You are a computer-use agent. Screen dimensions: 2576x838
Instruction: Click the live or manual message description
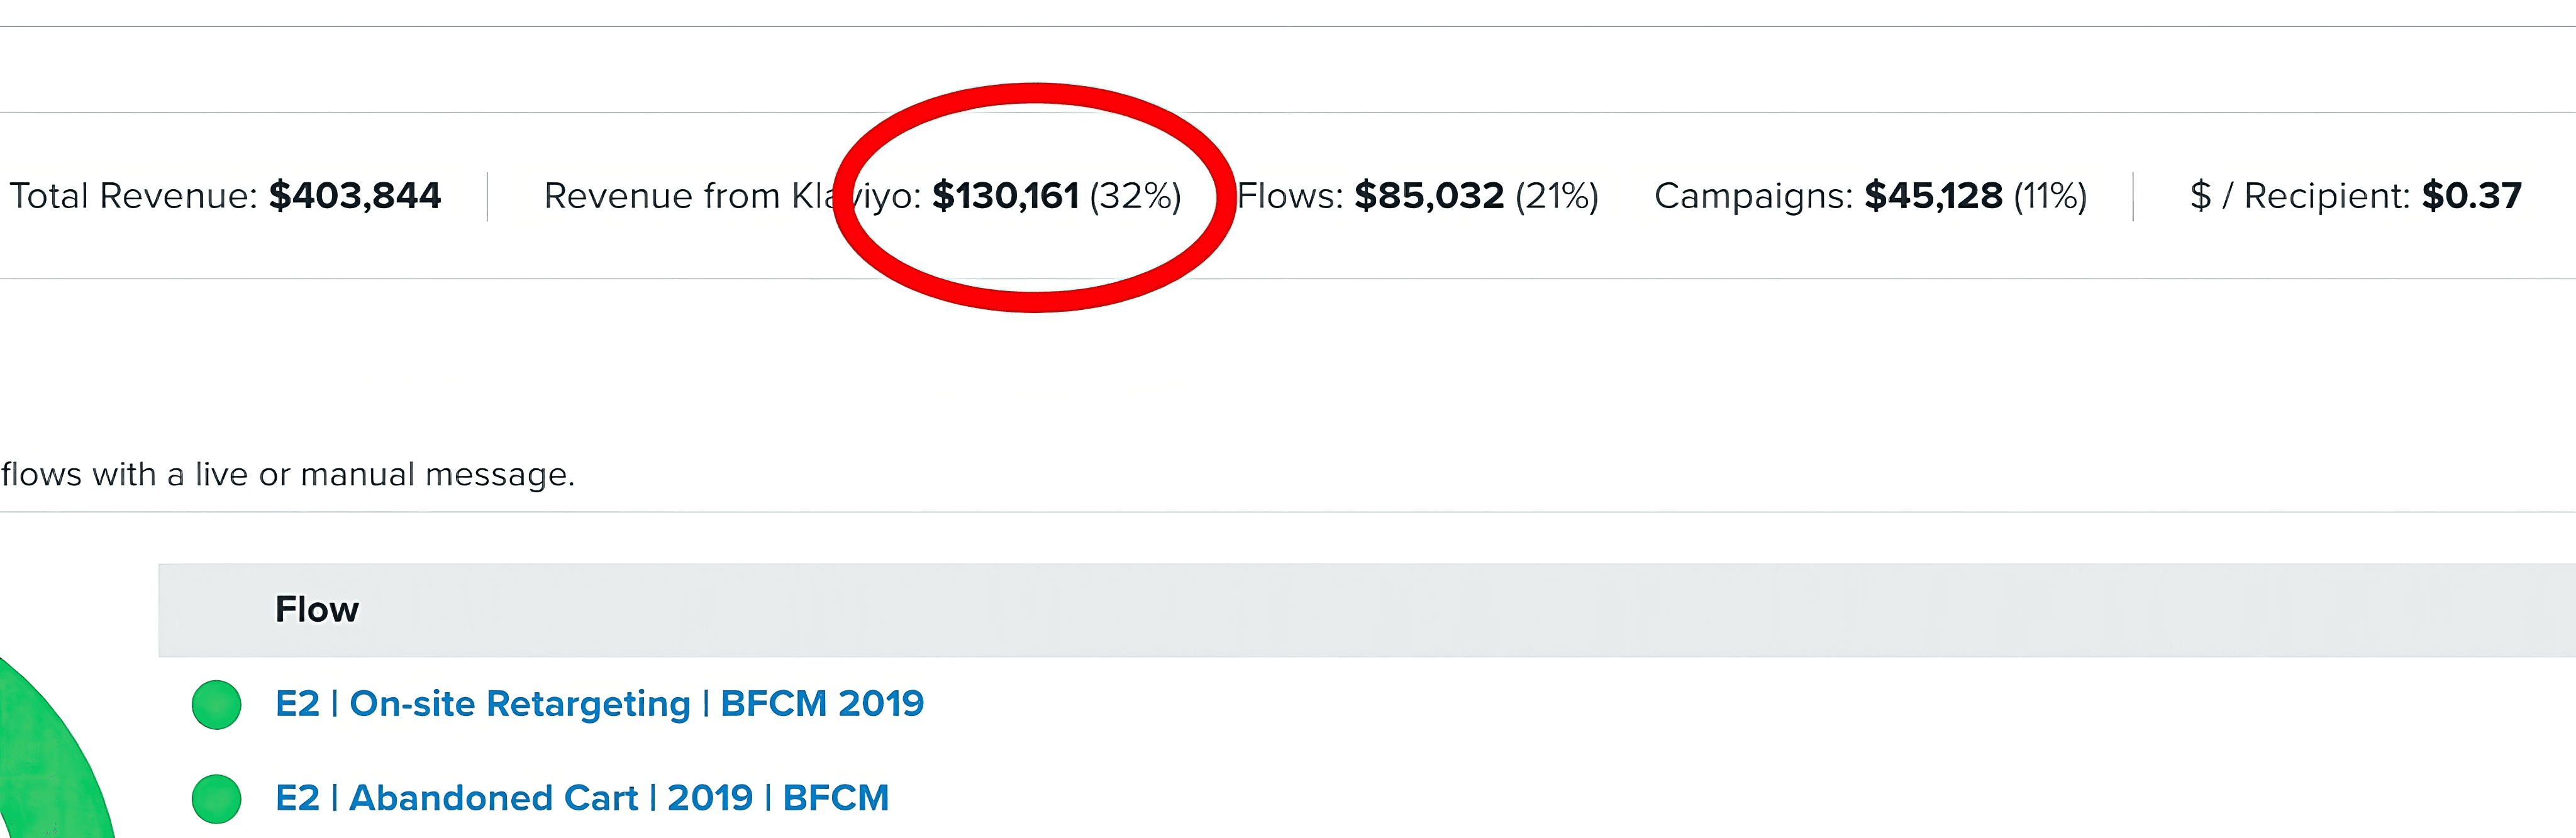point(288,474)
